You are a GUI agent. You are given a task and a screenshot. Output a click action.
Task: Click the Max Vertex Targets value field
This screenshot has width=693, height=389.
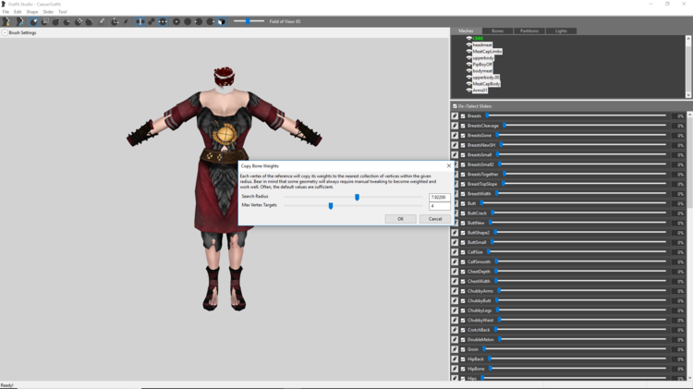[x=439, y=206]
